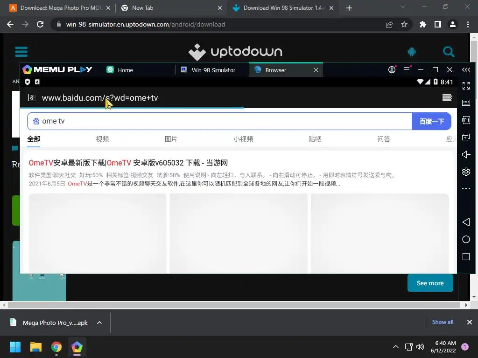Open Chrome three-dot menu
Image resolution: width=478 pixels, height=358 pixels.
coord(468,24)
